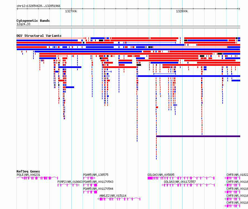248x209 pixels.
Task: Click the long purple structural variant bar
Action: pos(198,136)
